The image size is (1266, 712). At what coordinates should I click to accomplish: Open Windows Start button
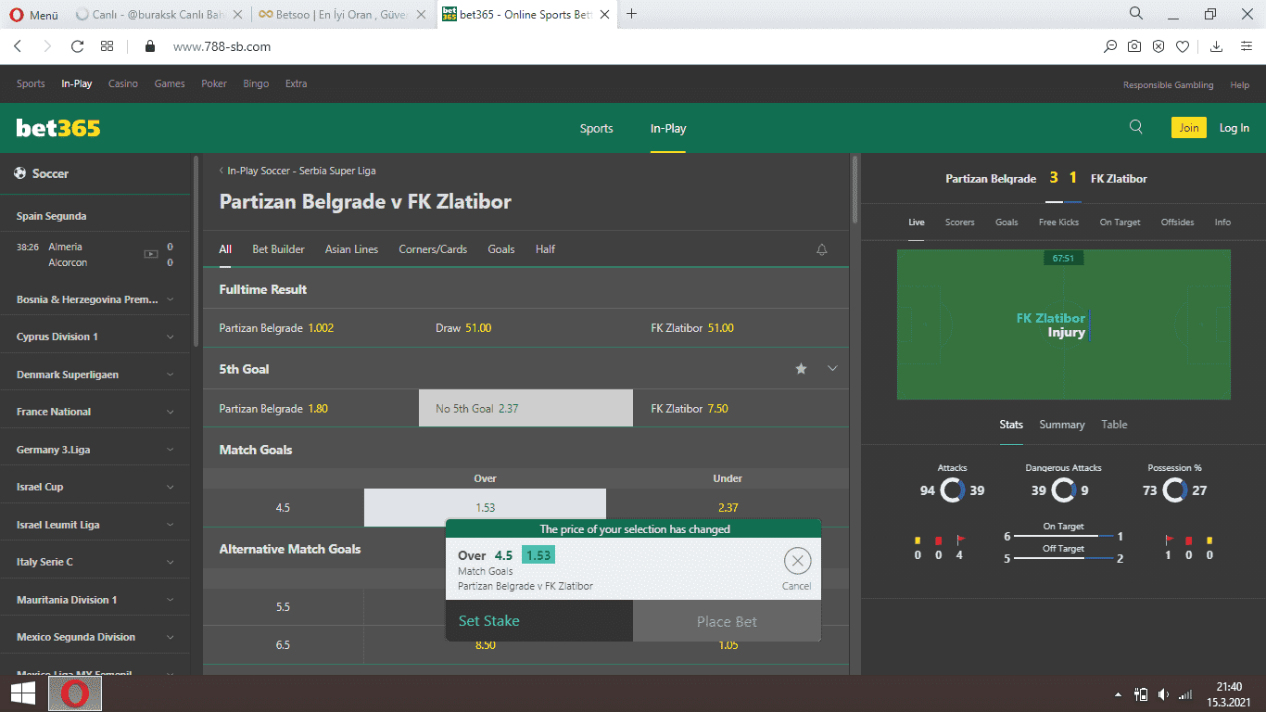coord(23,693)
